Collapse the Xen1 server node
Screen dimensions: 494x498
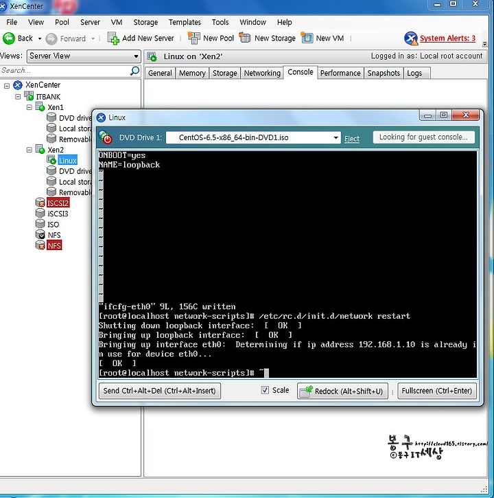[30, 107]
